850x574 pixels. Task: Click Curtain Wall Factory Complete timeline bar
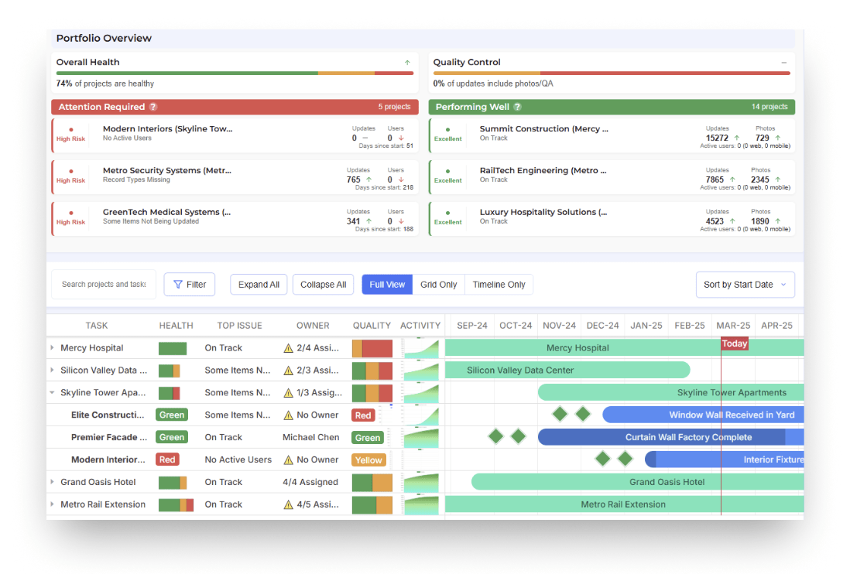click(670, 437)
